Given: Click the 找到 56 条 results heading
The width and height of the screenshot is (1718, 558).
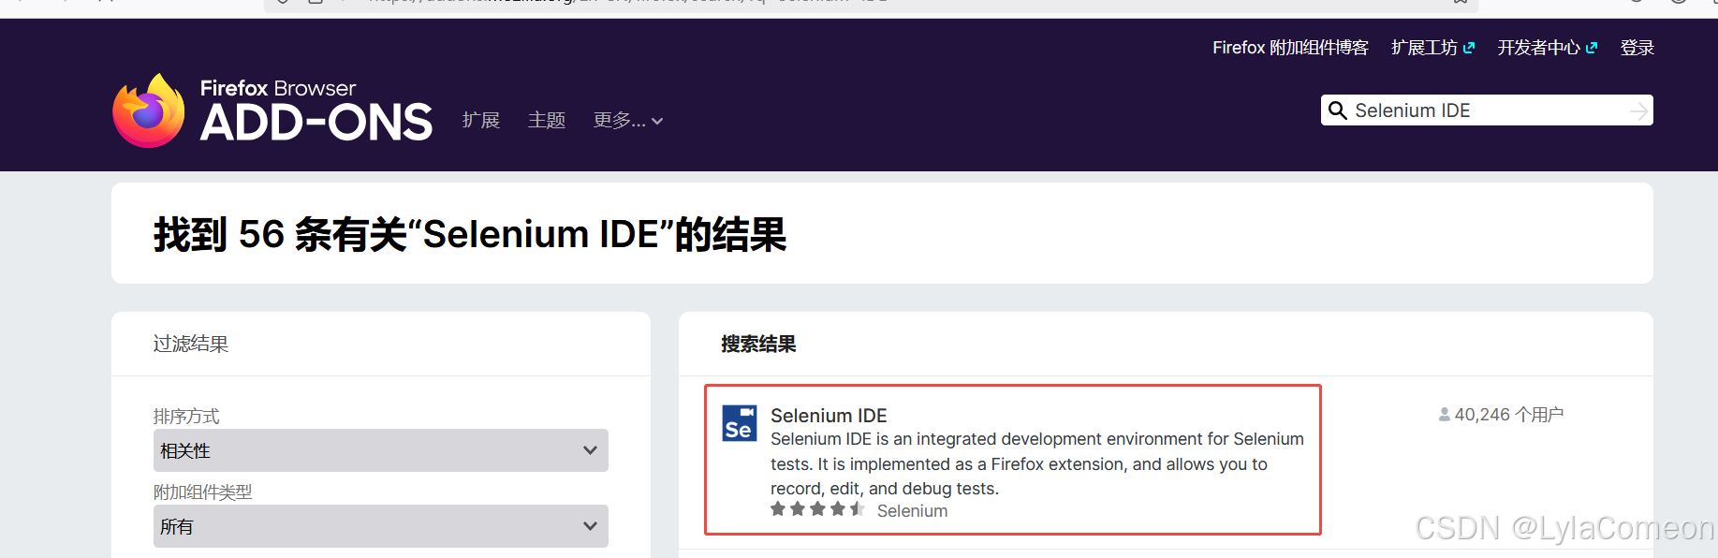Looking at the screenshot, I should point(470,234).
